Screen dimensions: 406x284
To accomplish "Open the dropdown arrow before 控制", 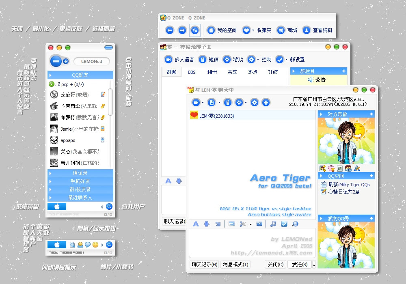I will tap(258, 60).
